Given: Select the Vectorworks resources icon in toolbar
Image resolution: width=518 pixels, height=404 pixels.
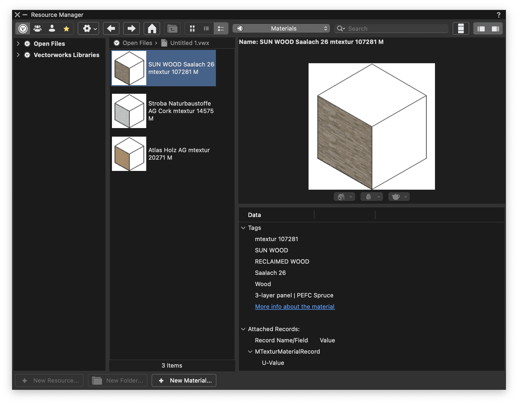Looking at the screenshot, I should [x=23, y=28].
